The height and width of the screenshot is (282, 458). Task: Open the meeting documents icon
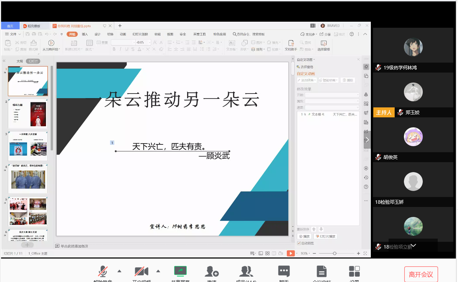[321, 271]
